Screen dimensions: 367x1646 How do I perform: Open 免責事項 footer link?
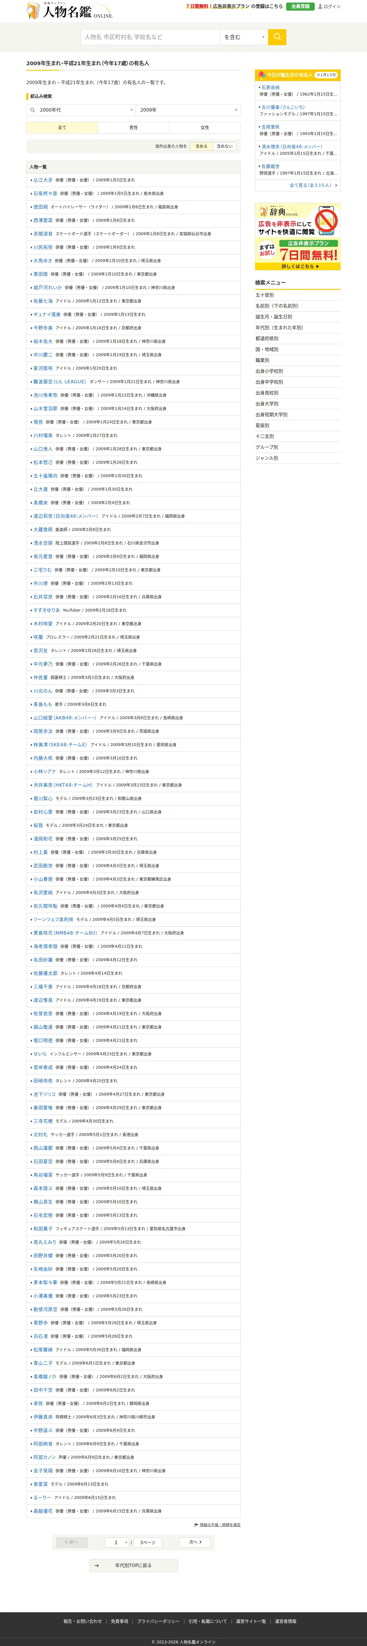point(119,1621)
